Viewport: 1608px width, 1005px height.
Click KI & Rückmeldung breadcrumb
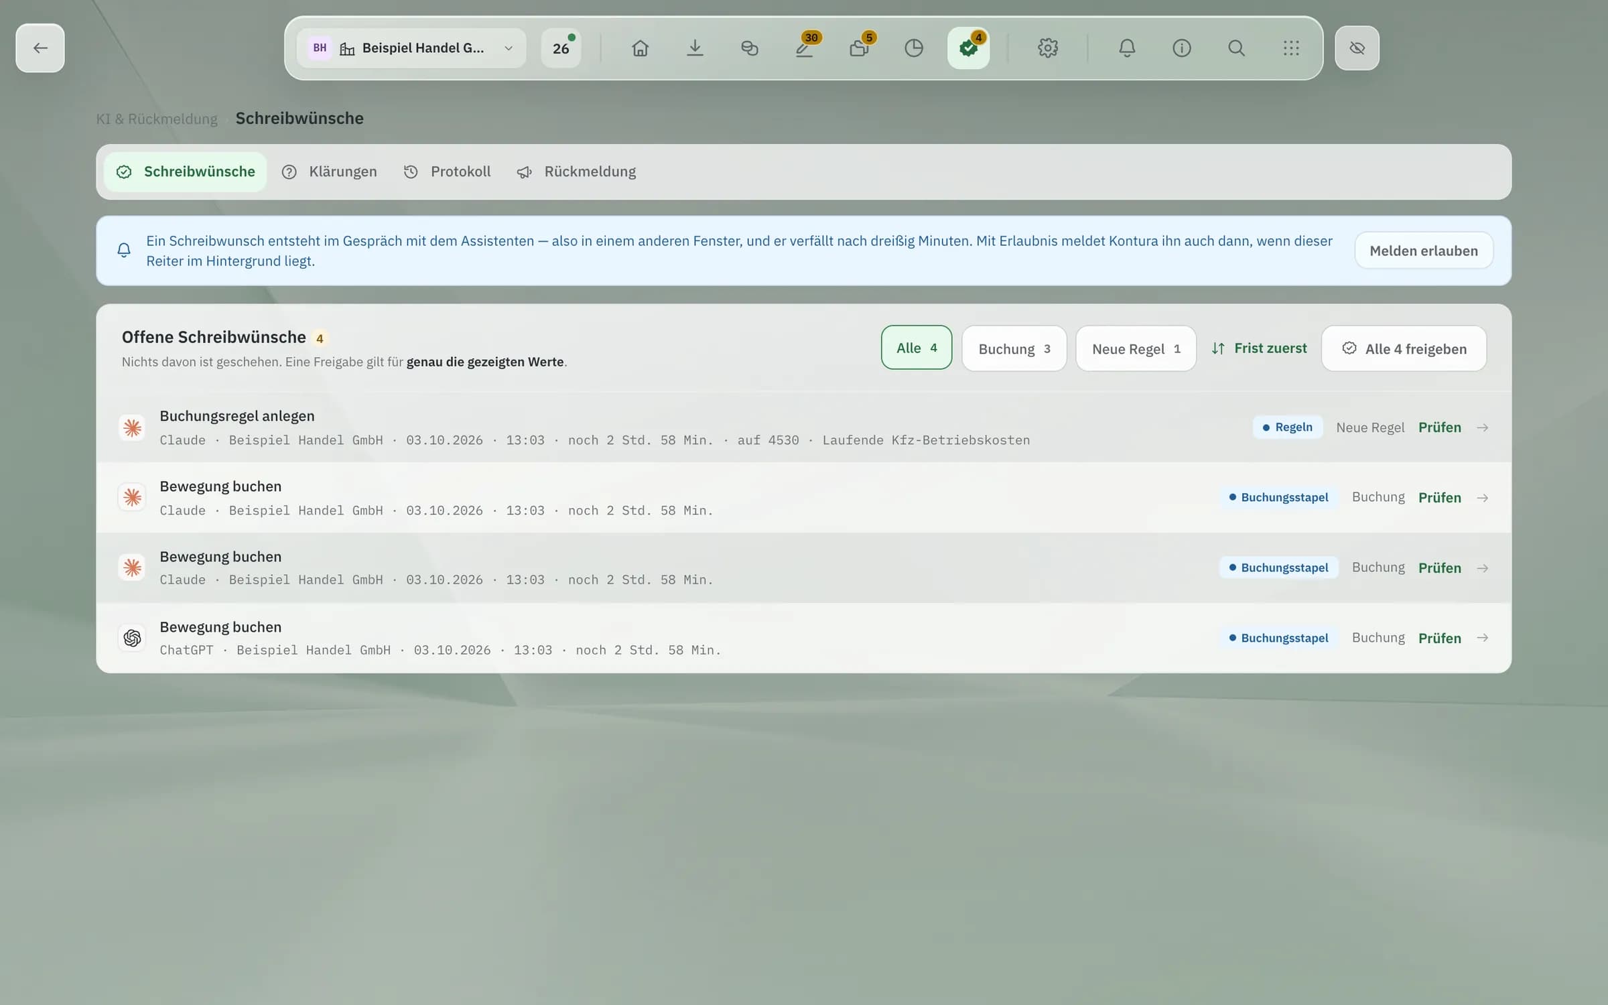pos(157,119)
